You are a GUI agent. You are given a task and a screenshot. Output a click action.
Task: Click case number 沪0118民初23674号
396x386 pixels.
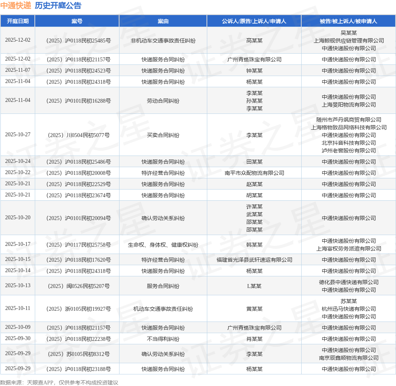point(79,195)
